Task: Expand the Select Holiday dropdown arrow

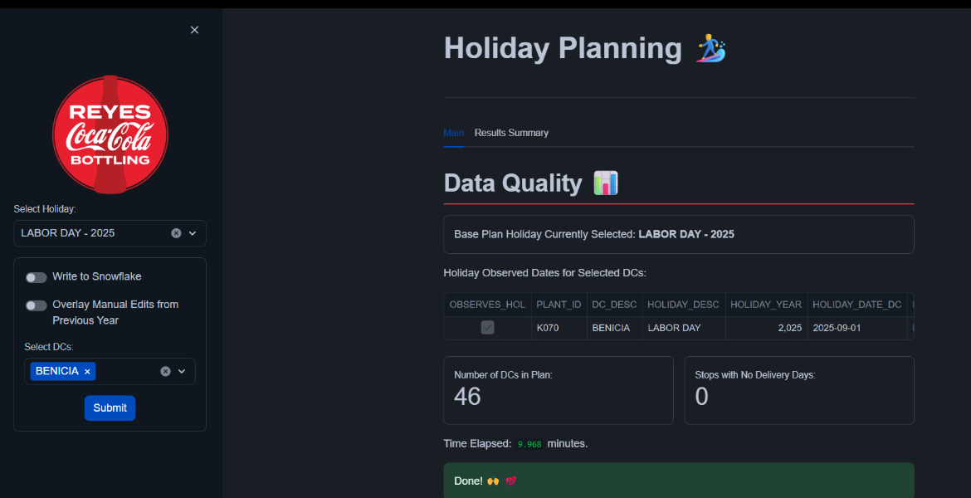Action: (x=193, y=233)
